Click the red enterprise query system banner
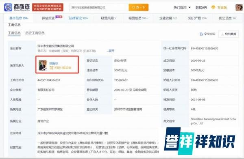 48,7
